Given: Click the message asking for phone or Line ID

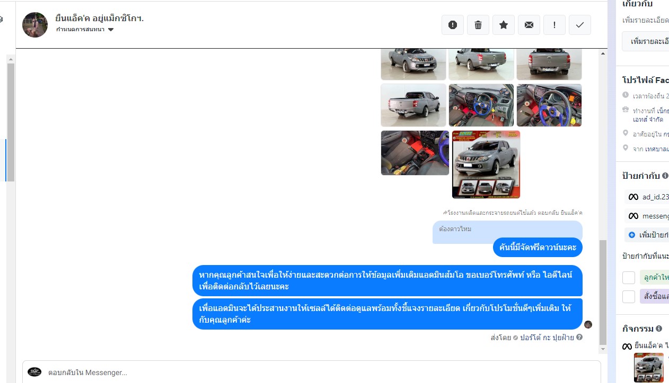Looking at the screenshot, I should tap(388, 281).
